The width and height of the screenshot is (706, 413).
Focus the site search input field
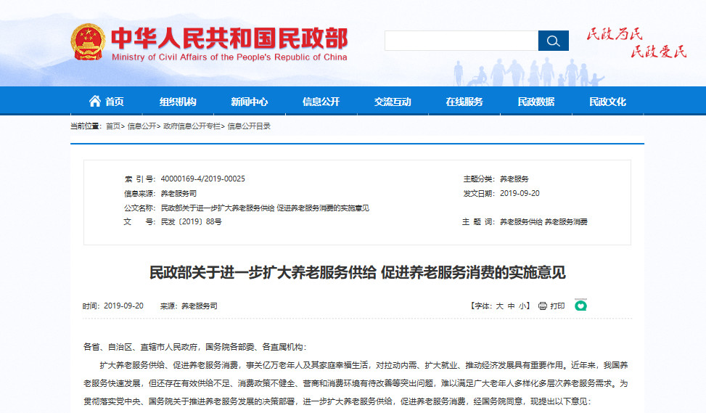click(461, 41)
